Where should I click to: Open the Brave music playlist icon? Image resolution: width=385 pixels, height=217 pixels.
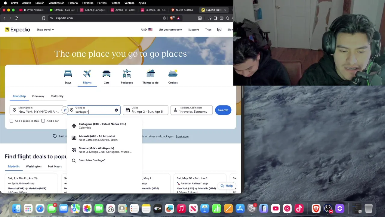pyautogui.click(x=210, y=18)
